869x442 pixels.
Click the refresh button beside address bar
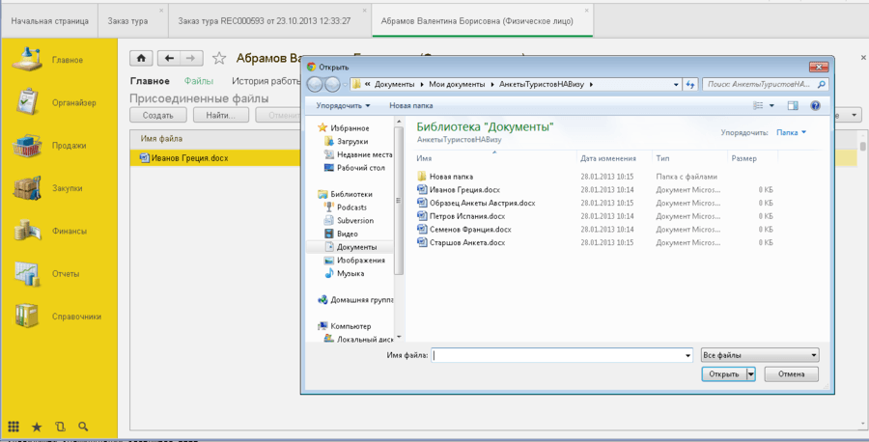coord(690,84)
